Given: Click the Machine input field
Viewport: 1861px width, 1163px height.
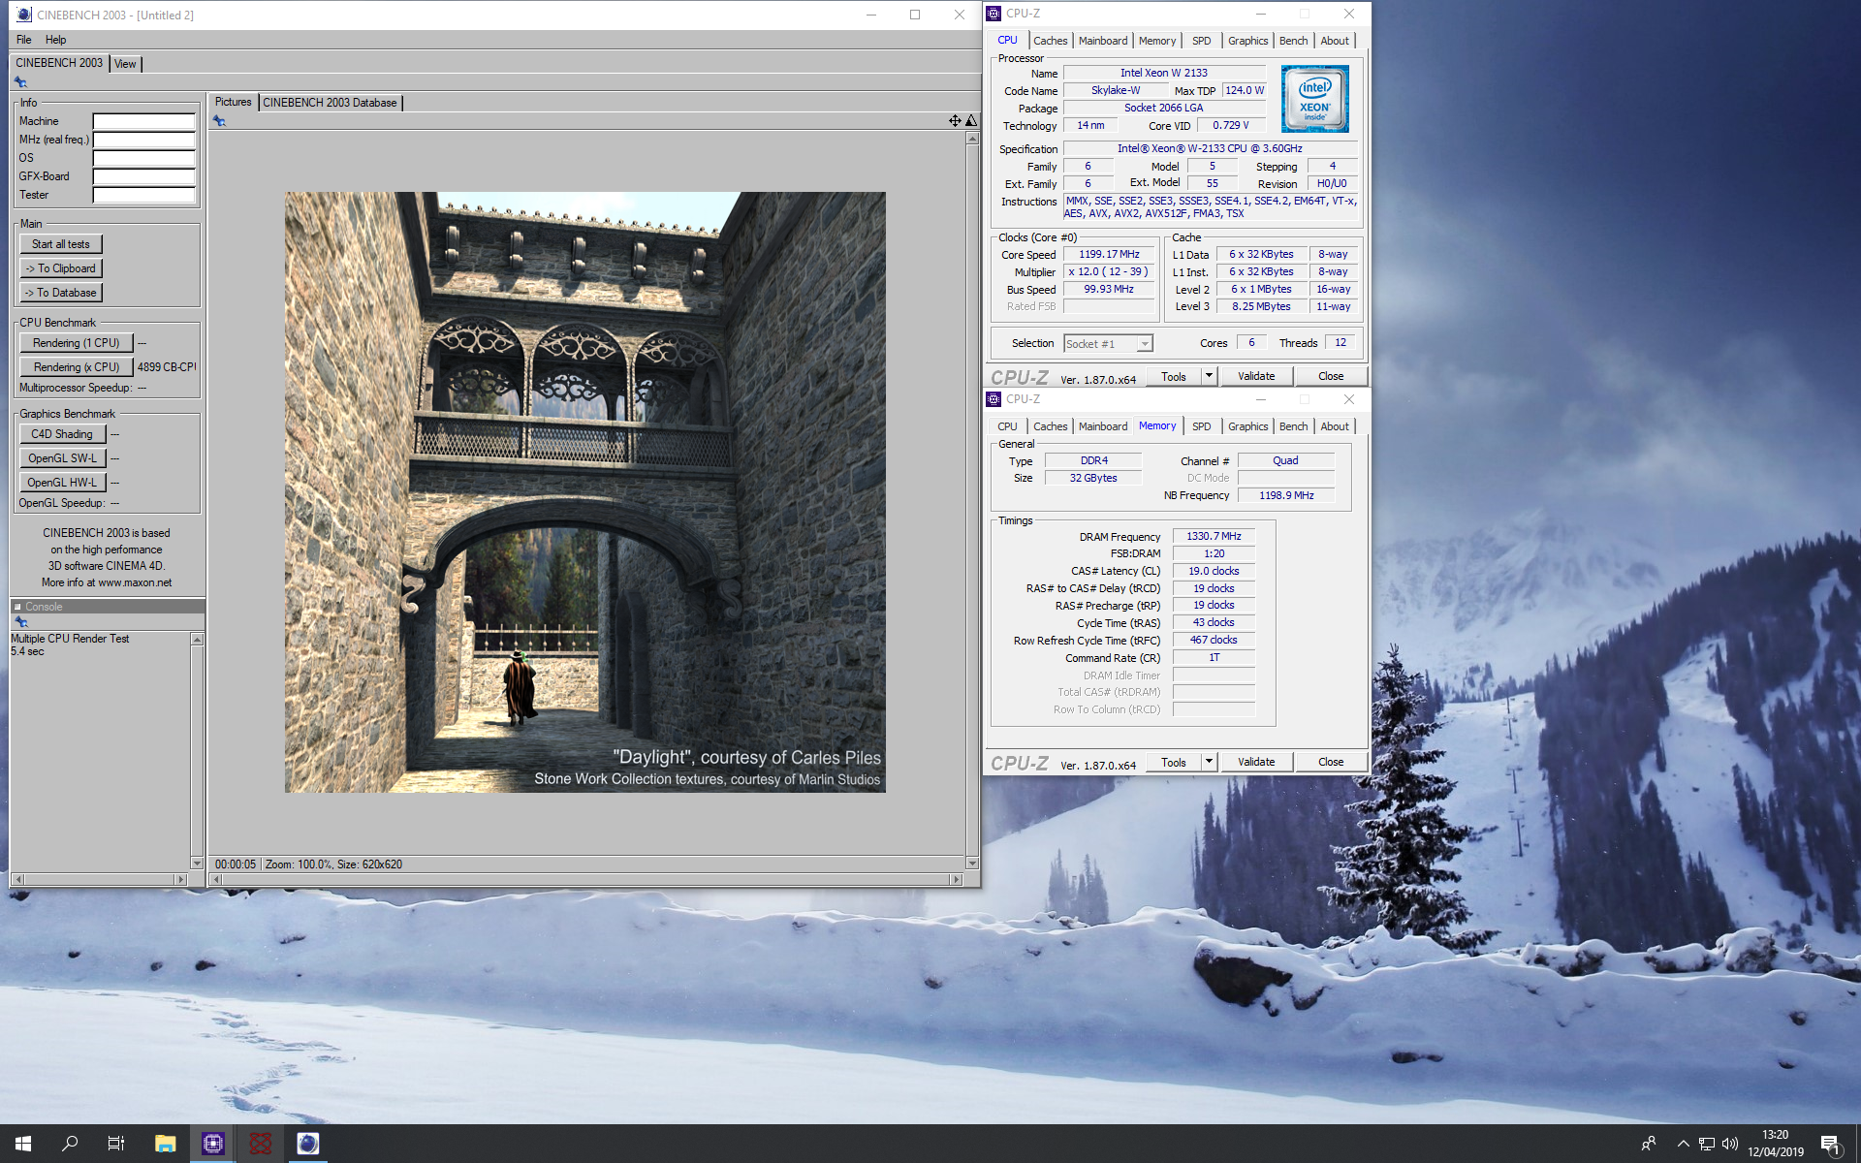Looking at the screenshot, I should coord(143,121).
